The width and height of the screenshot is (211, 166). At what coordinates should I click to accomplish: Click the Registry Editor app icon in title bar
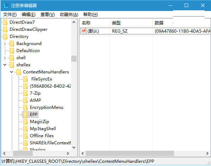(6, 6)
